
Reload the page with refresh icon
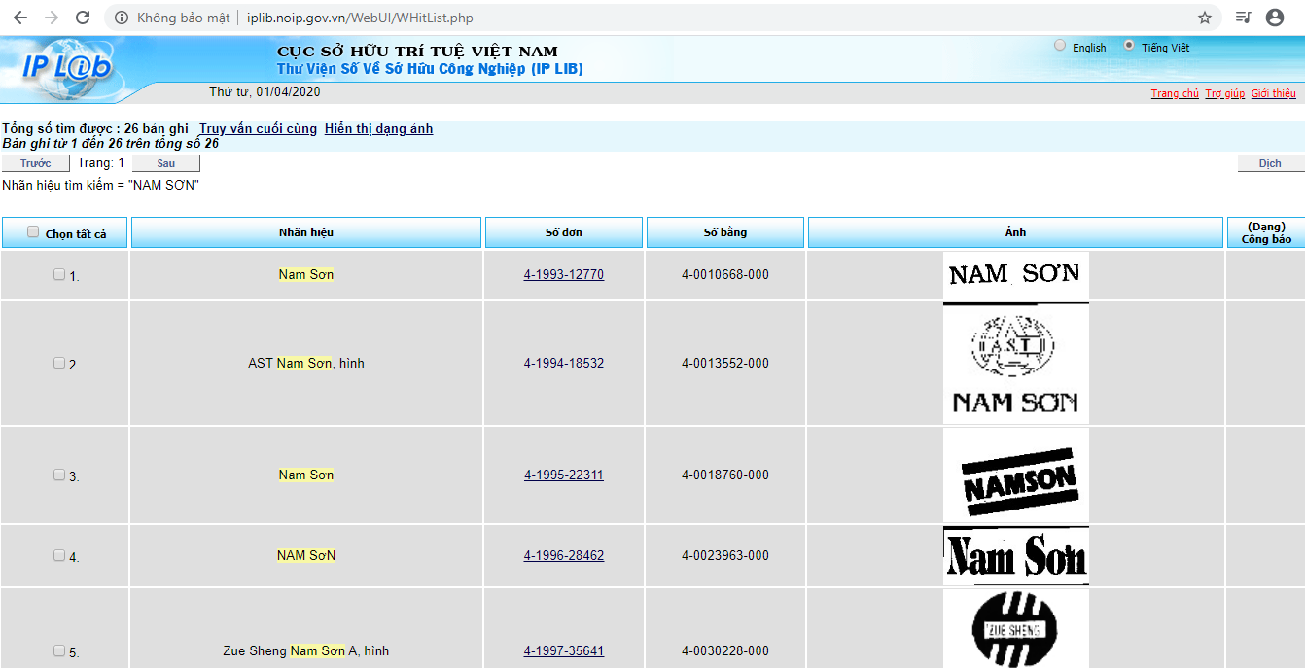coord(83,18)
